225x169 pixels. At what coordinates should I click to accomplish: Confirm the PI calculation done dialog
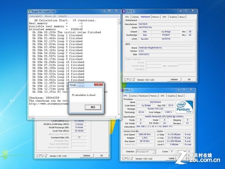point(93,107)
